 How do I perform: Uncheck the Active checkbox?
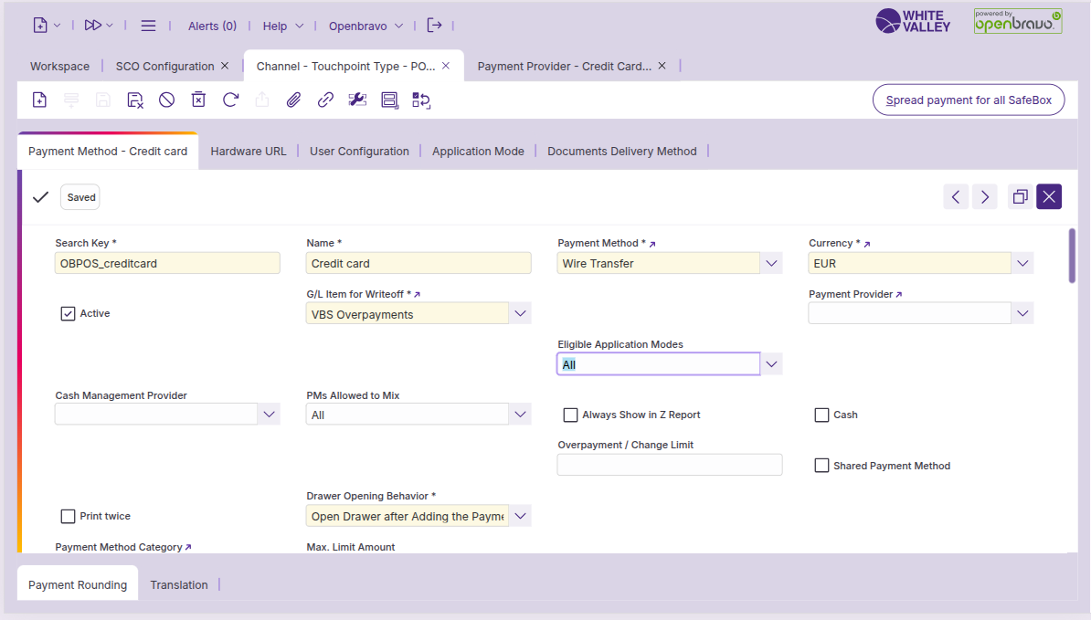68,313
